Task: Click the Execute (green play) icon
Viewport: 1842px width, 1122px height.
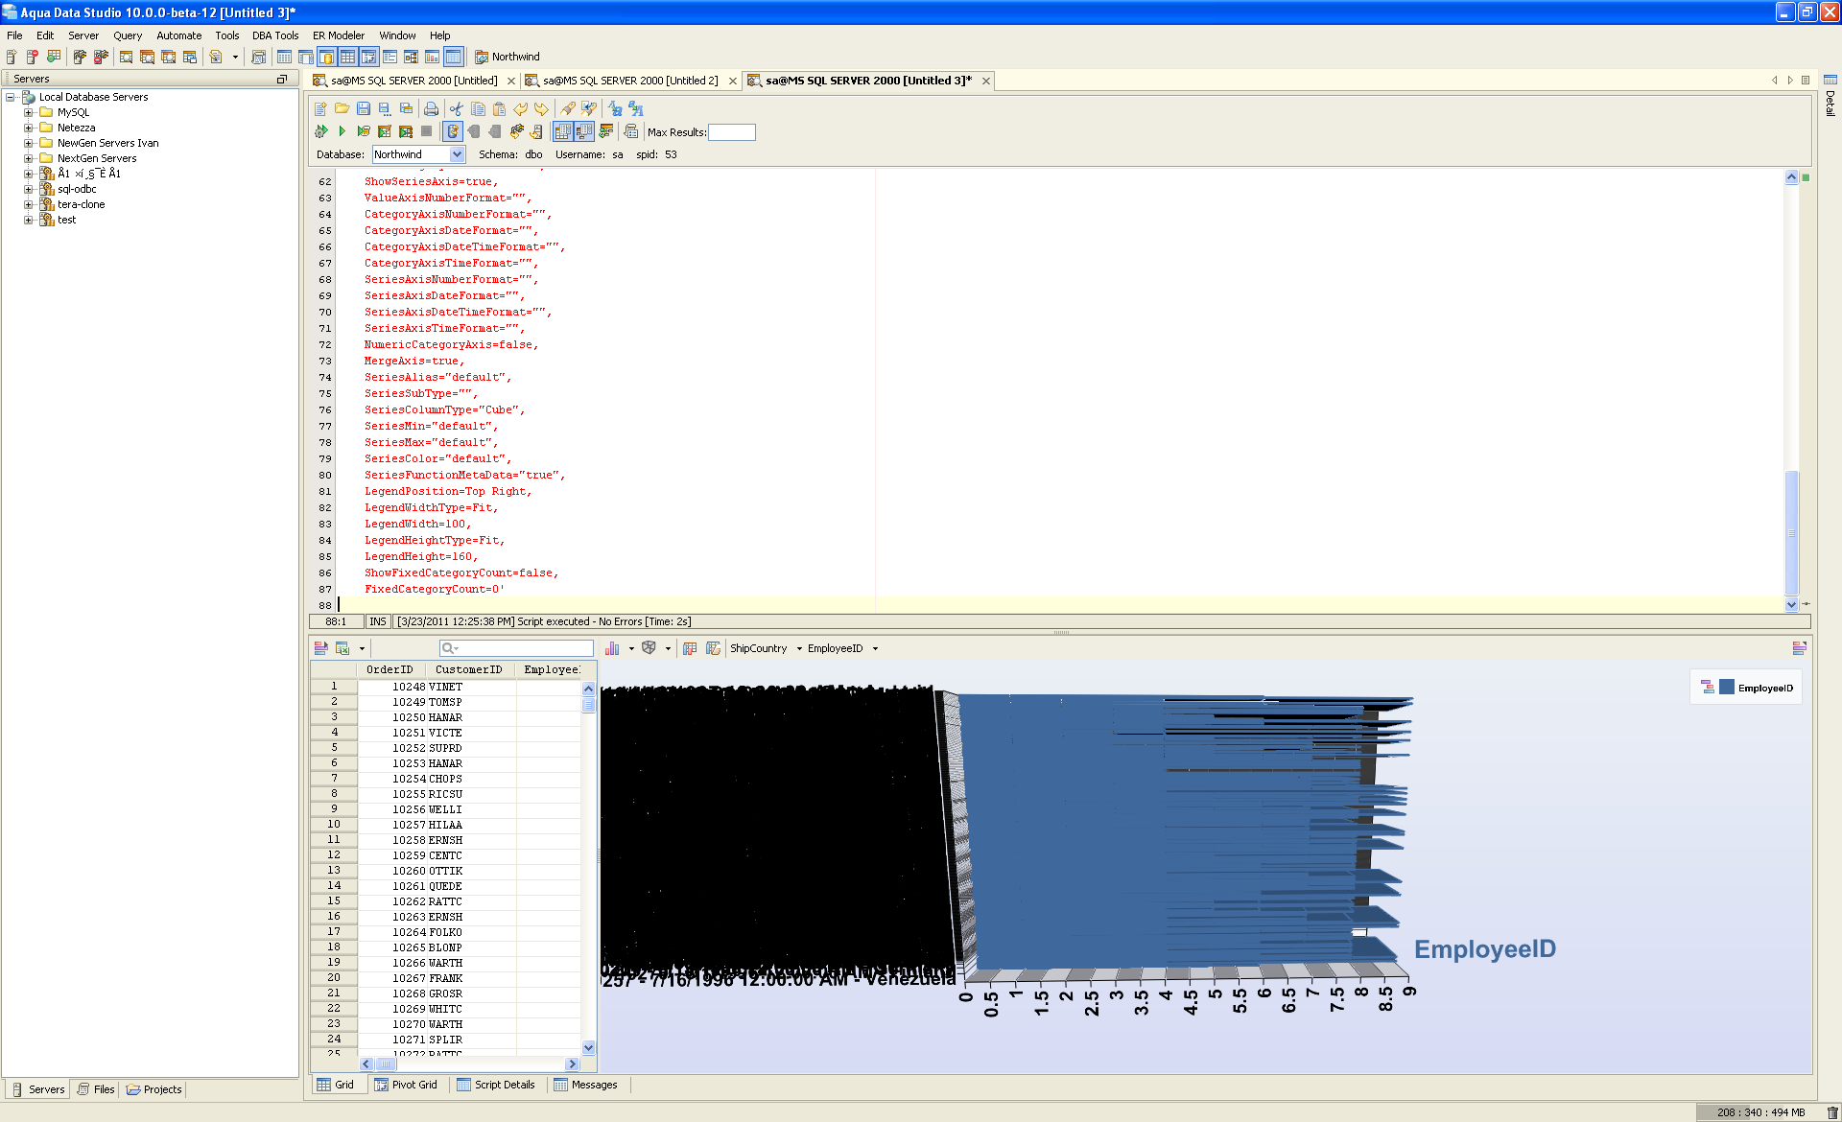Action: click(x=342, y=131)
